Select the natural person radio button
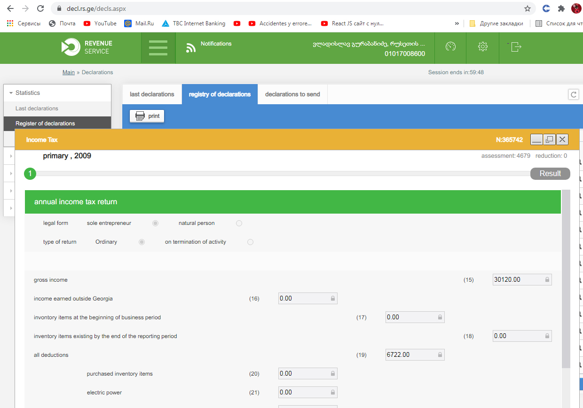 pyautogui.click(x=239, y=223)
